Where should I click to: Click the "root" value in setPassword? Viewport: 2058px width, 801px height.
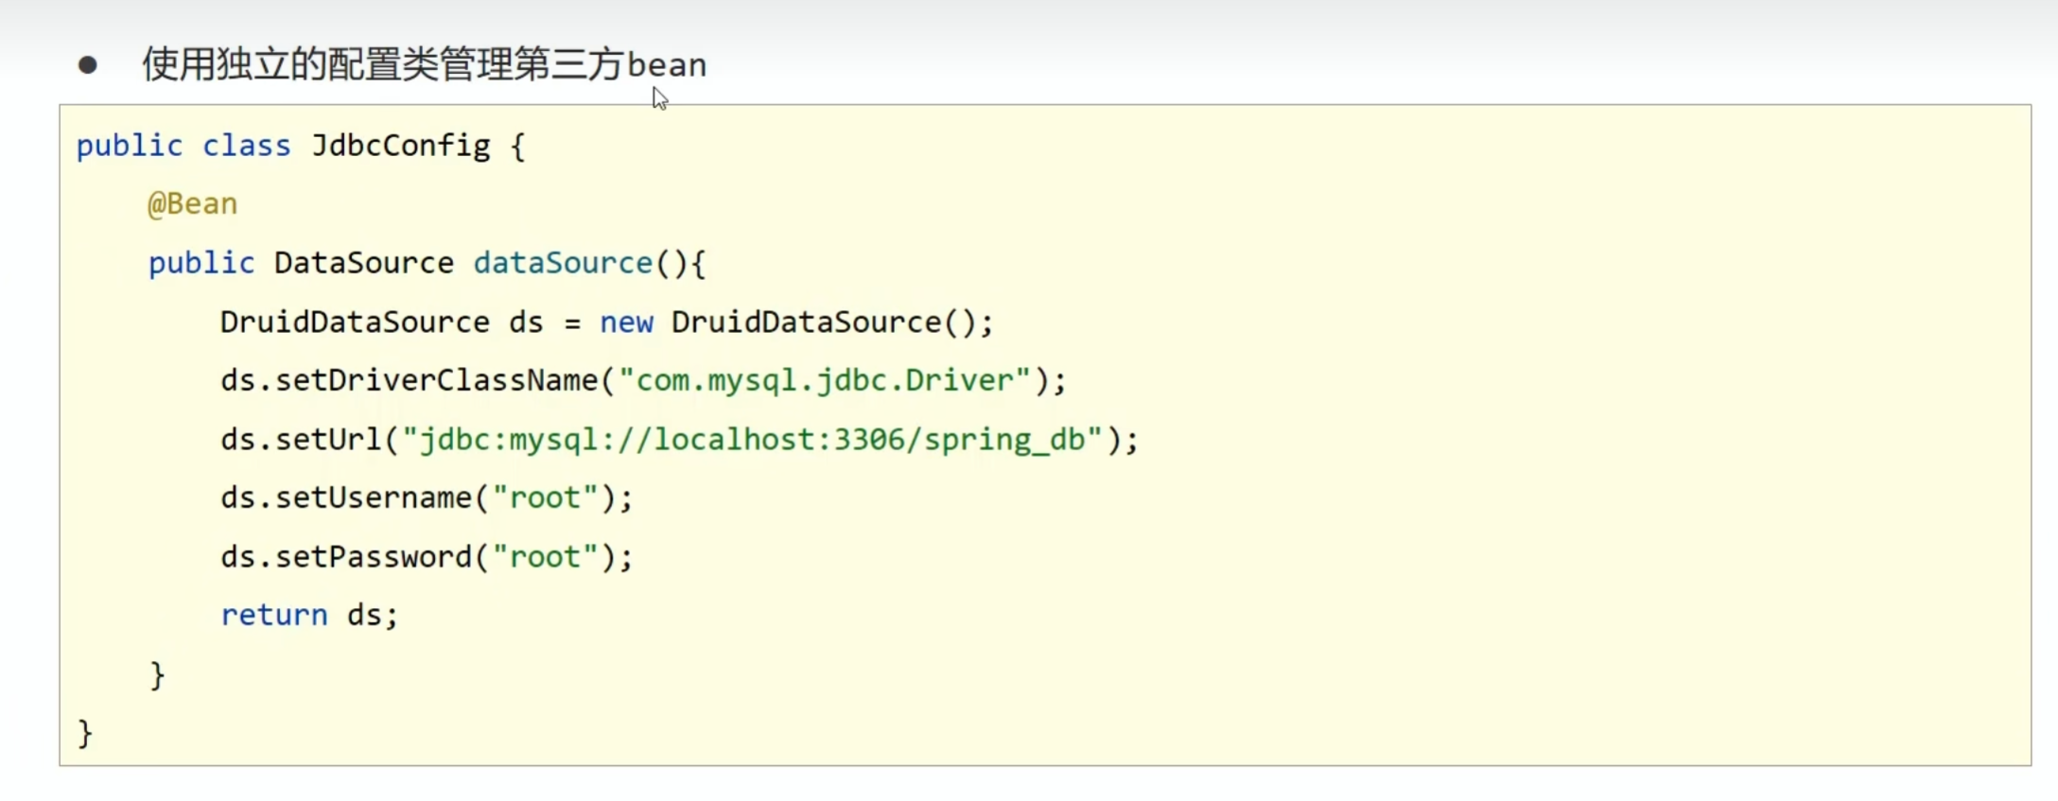[546, 557]
